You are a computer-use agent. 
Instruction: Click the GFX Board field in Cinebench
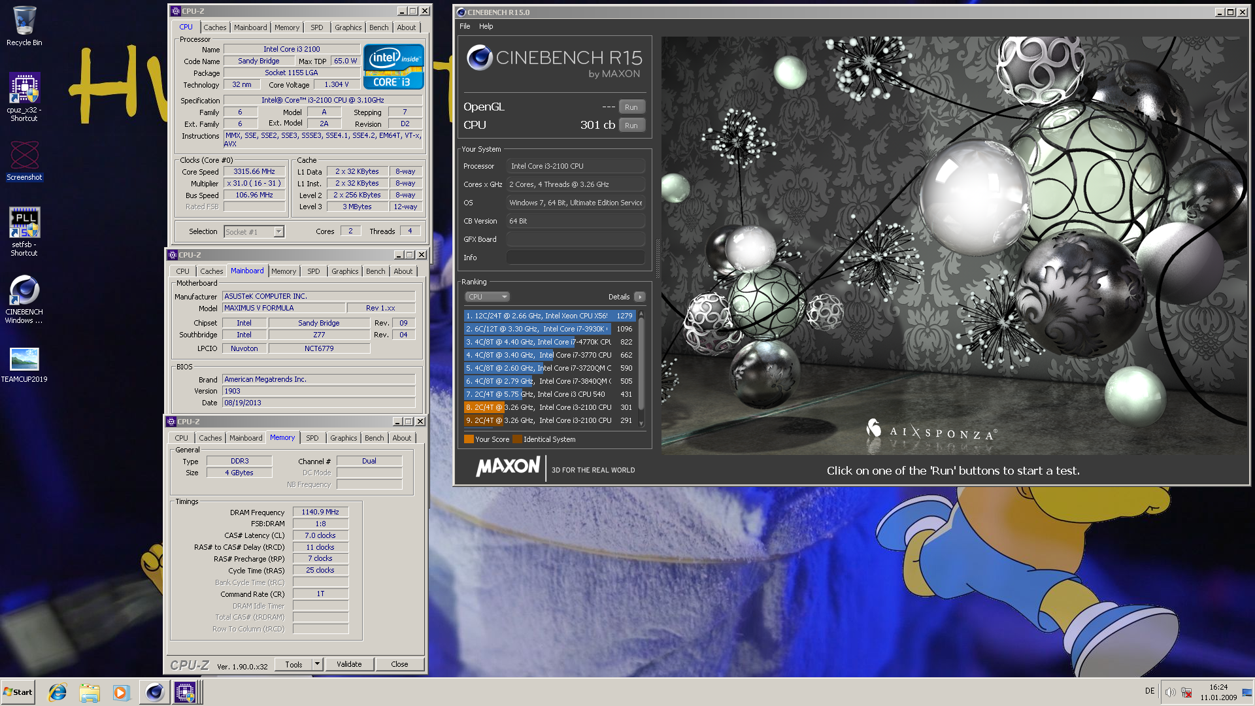tap(576, 239)
